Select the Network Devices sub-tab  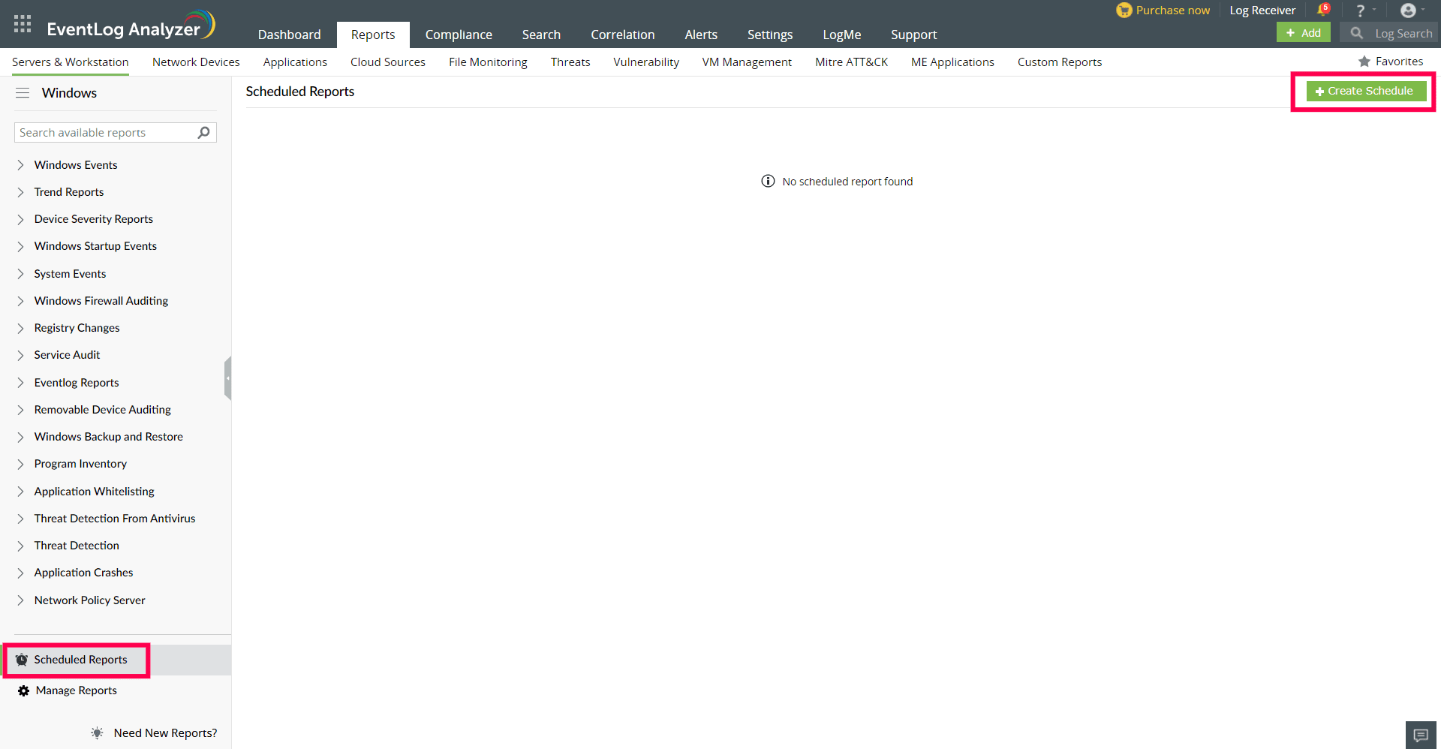click(196, 62)
